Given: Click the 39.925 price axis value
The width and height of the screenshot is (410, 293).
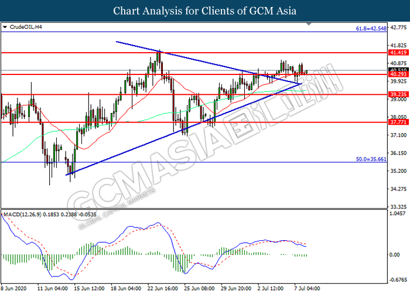Looking at the screenshot, I should (398, 81).
